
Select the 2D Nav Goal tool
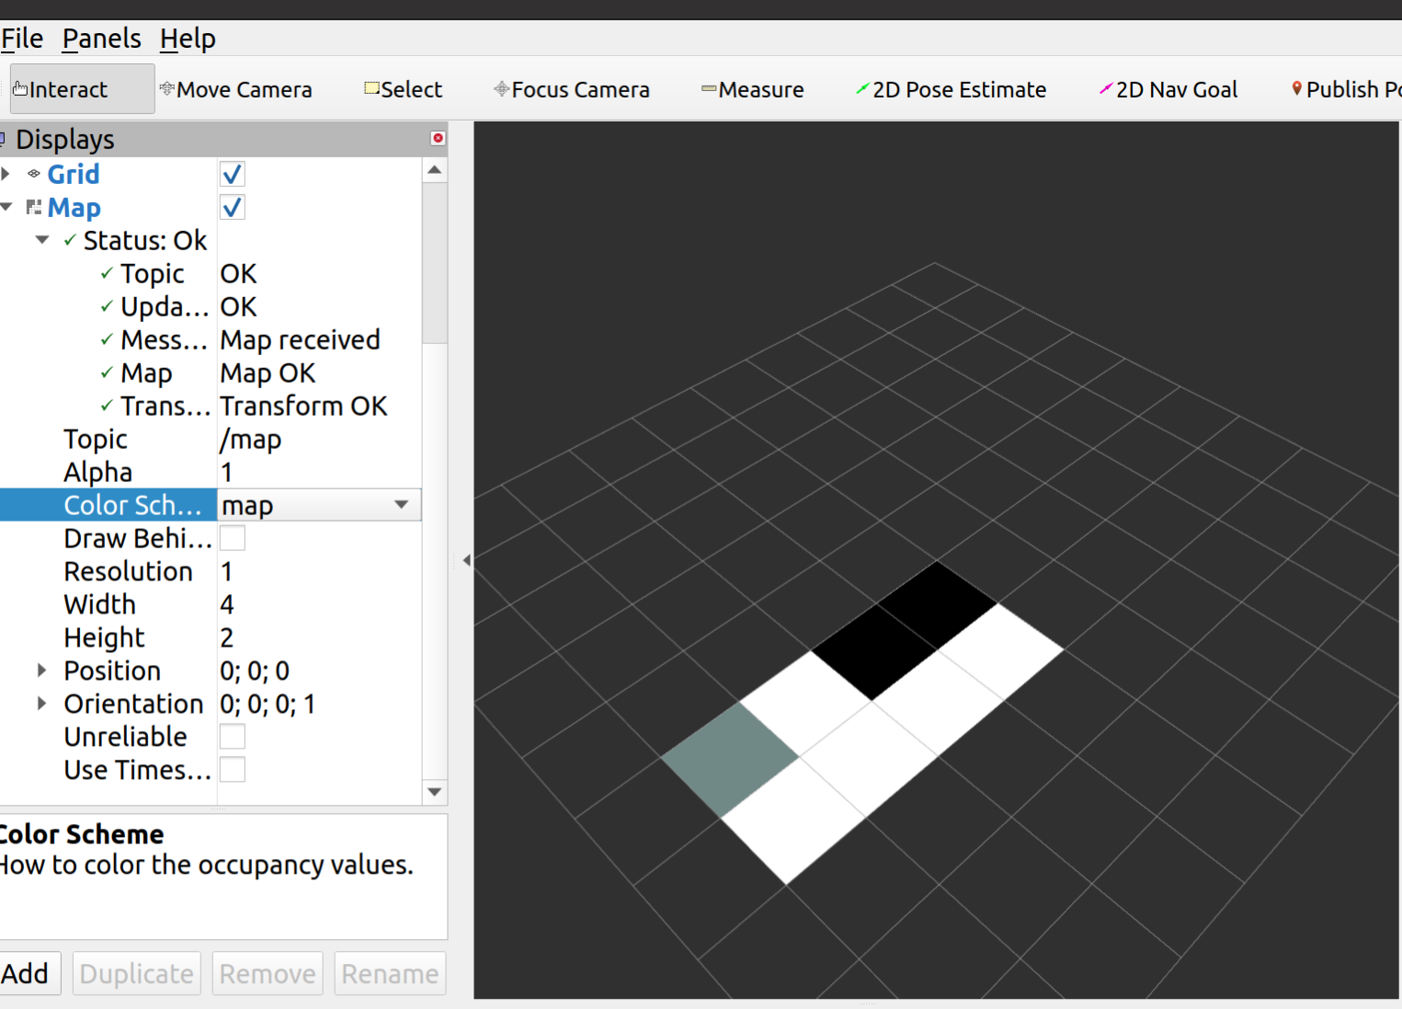pos(1168,89)
